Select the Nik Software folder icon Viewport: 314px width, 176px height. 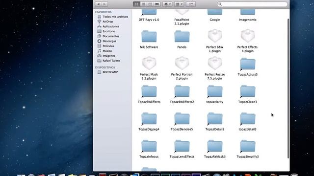(x=149, y=36)
